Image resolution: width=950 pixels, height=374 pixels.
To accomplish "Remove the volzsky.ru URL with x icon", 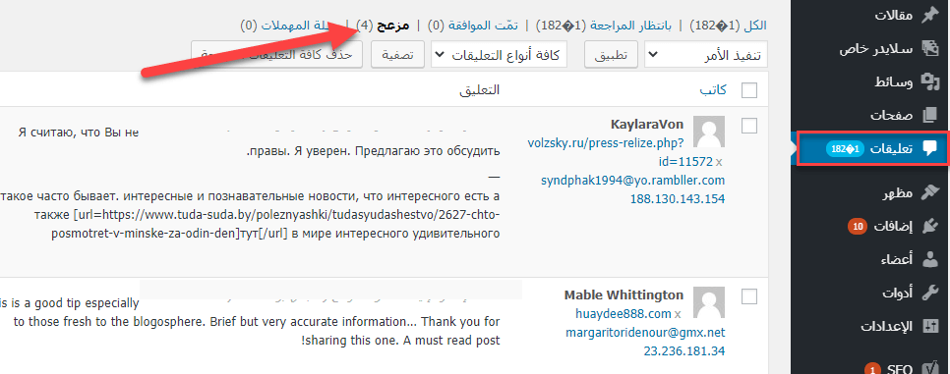I will pyautogui.click(x=719, y=162).
